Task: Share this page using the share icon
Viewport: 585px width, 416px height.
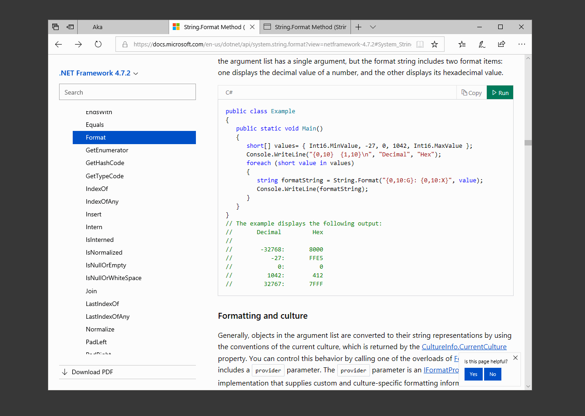Action: coord(501,44)
